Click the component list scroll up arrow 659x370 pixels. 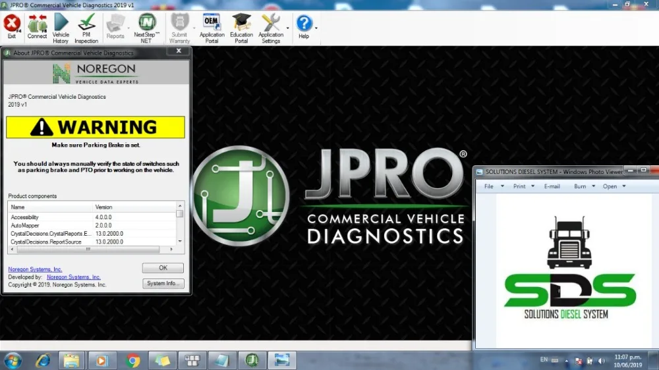180,206
